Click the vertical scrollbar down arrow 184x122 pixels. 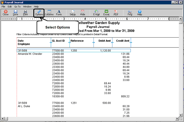[x=181, y=115]
